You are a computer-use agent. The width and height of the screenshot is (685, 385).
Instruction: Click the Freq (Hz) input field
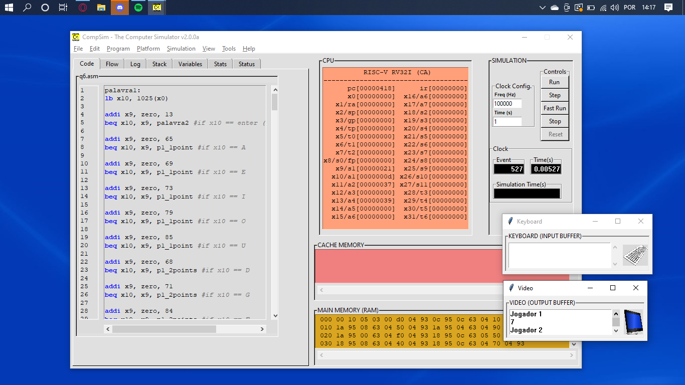click(x=508, y=103)
